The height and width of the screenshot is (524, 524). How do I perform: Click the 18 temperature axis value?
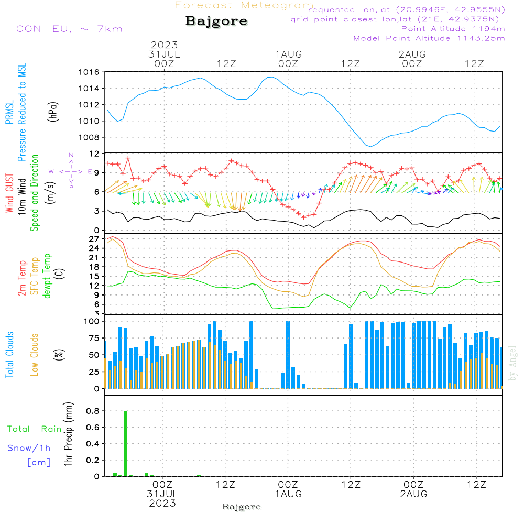(x=94, y=267)
